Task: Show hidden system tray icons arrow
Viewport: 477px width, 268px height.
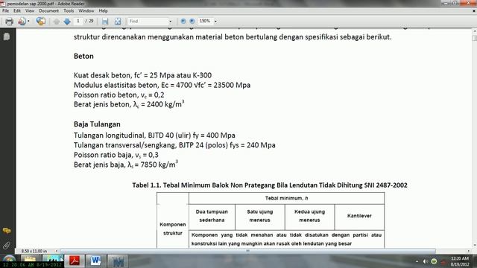Action: pos(417,261)
